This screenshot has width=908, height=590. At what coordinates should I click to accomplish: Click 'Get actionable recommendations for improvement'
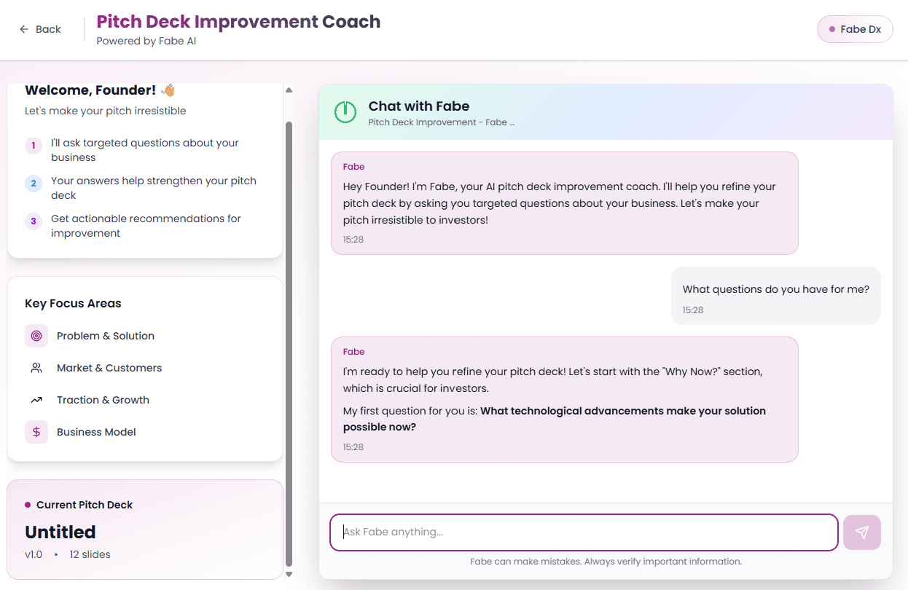pos(146,226)
